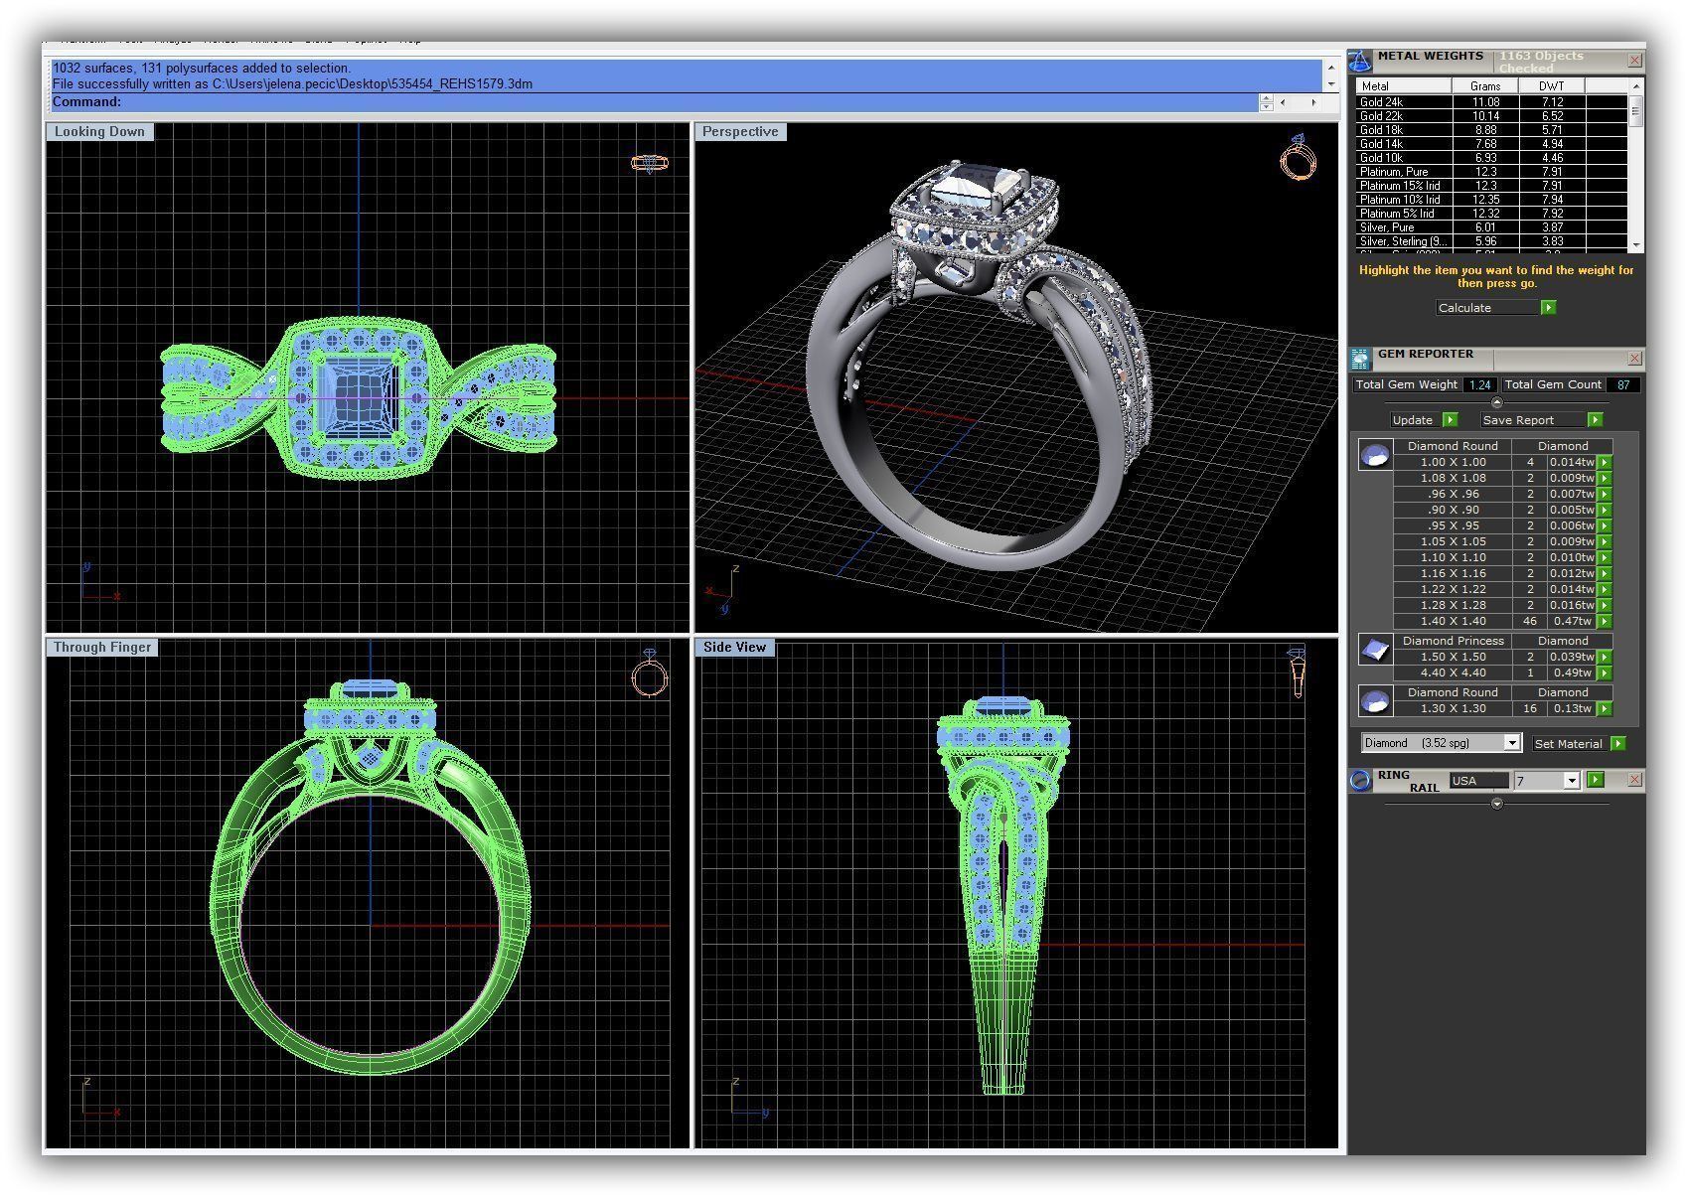Click green arrow for 1.05 X 1.05 row
1688x1197 pixels.
coord(1604,541)
